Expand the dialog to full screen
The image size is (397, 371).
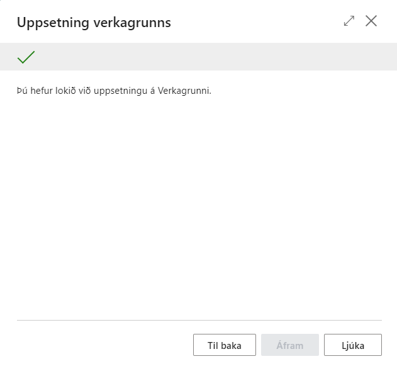tap(349, 21)
